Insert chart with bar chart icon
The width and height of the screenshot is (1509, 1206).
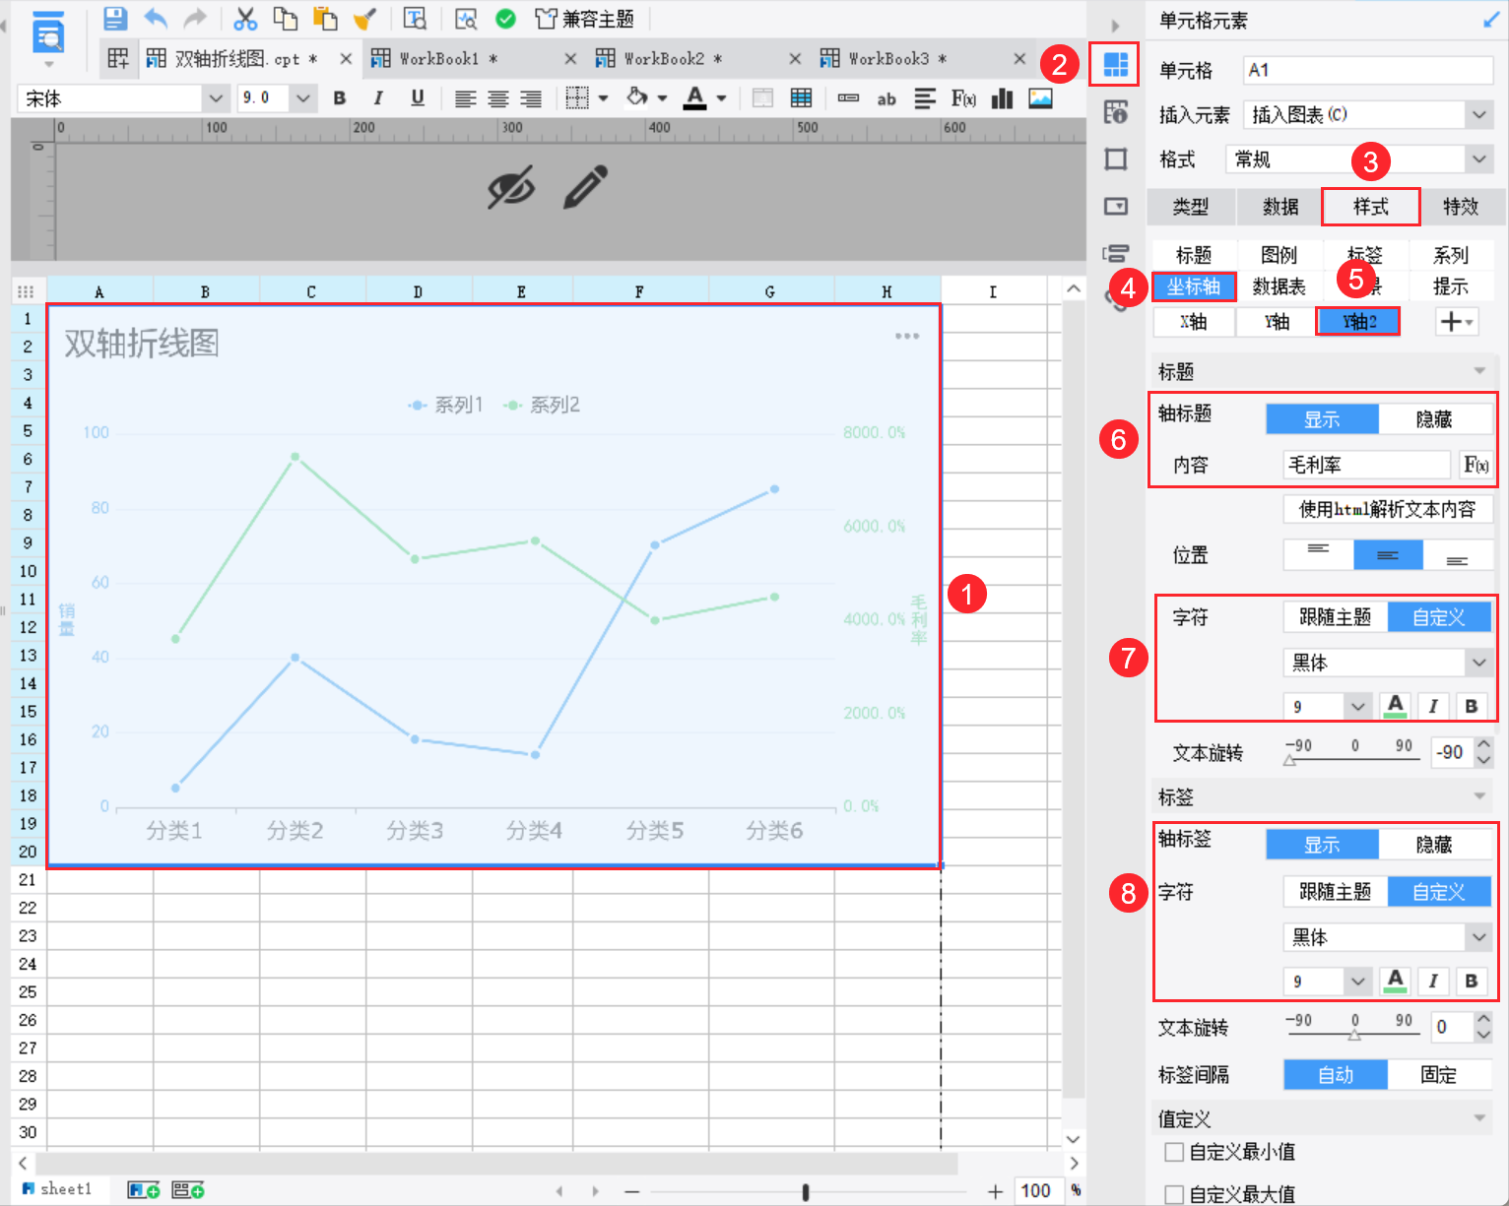pyautogui.click(x=1002, y=97)
